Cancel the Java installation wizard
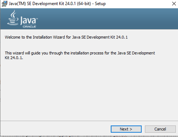The image size is (178, 137). click(x=160, y=129)
